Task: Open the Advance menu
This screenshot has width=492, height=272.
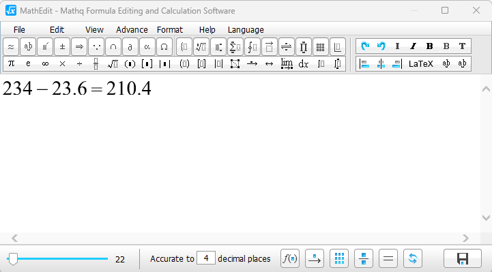Action: (132, 30)
